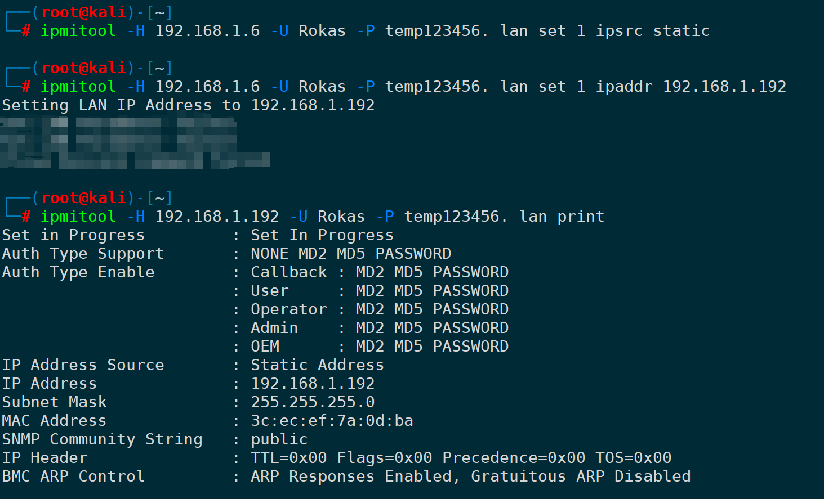
Task: Click the "Subnet Mask" label
Action: [x=54, y=402]
